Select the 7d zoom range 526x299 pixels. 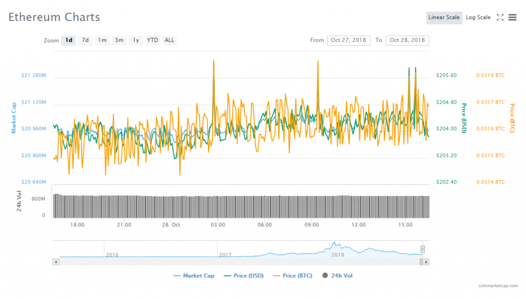85,40
